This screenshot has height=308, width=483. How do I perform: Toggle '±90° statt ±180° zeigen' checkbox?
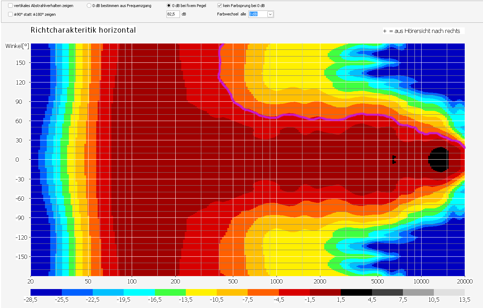10,14
